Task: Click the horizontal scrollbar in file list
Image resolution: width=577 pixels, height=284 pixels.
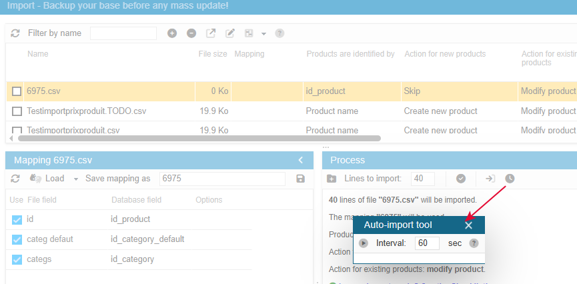Action: tap(199, 139)
